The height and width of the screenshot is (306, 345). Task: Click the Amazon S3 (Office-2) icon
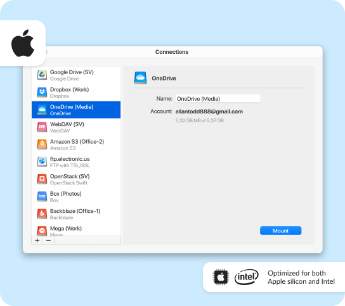pyautogui.click(x=42, y=144)
